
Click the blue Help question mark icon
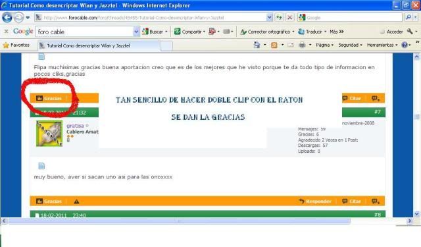405,45
